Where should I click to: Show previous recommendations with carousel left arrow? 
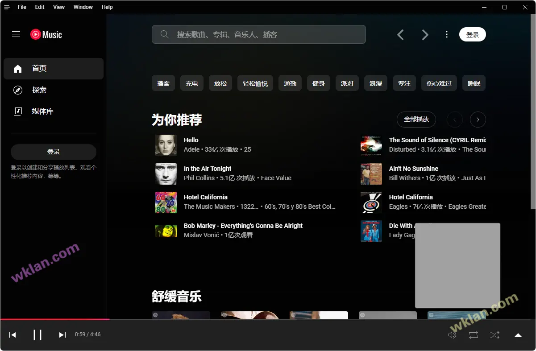455,120
